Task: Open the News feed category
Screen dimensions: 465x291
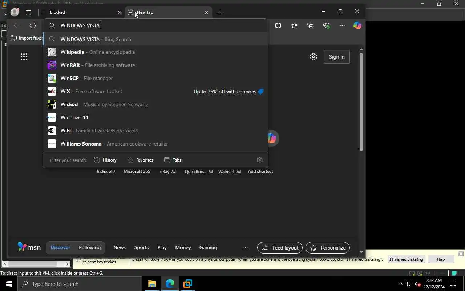Action: coord(120,247)
